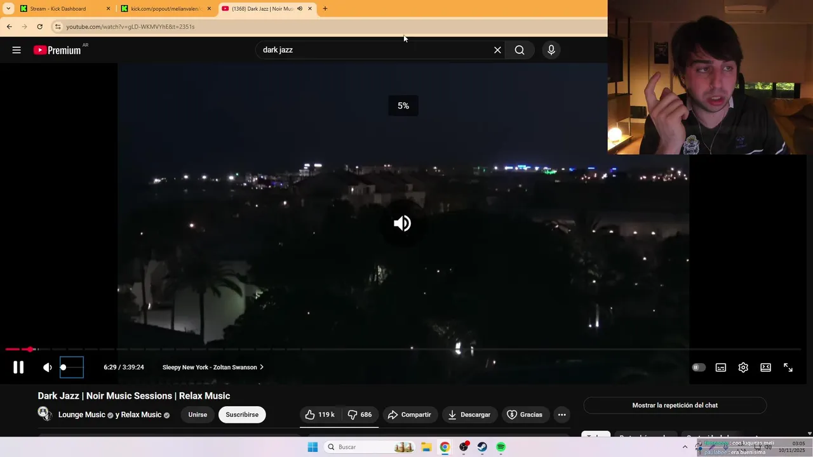Open Spotify from taskbar
The image size is (813, 457).
click(x=501, y=447)
